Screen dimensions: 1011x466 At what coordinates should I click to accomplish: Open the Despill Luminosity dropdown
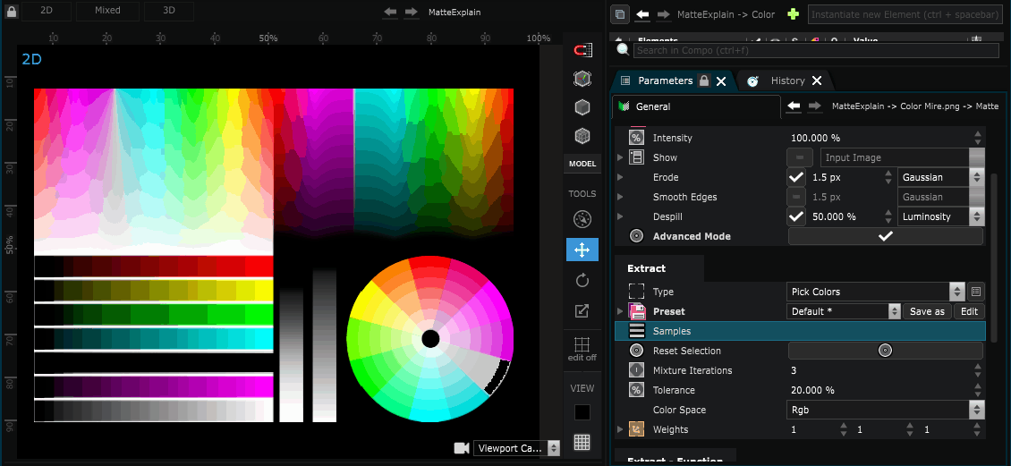tap(940, 216)
